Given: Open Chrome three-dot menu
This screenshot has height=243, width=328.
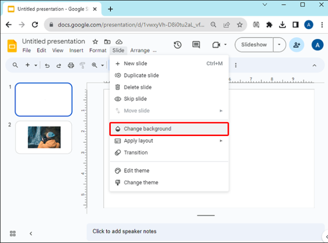Looking at the screenshot, I should click(x=322, y=25).
